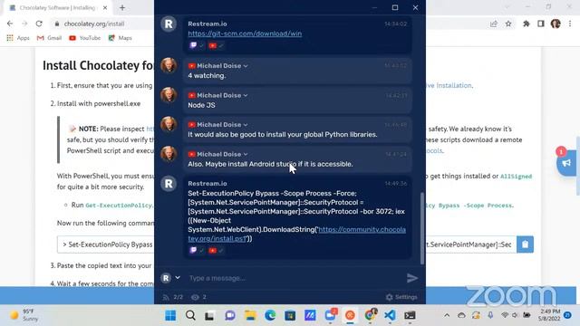Click Twitch icon under git-scm link message

click(x=193, y=45)
